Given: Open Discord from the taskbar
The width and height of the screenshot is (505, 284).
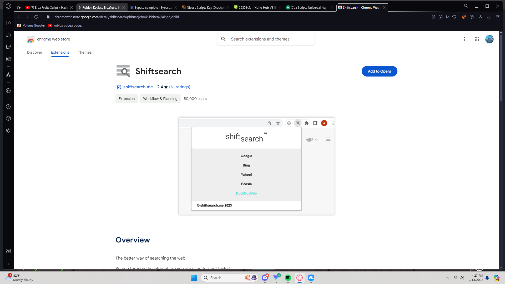Looking at the screenshot, I should (265, 278).
